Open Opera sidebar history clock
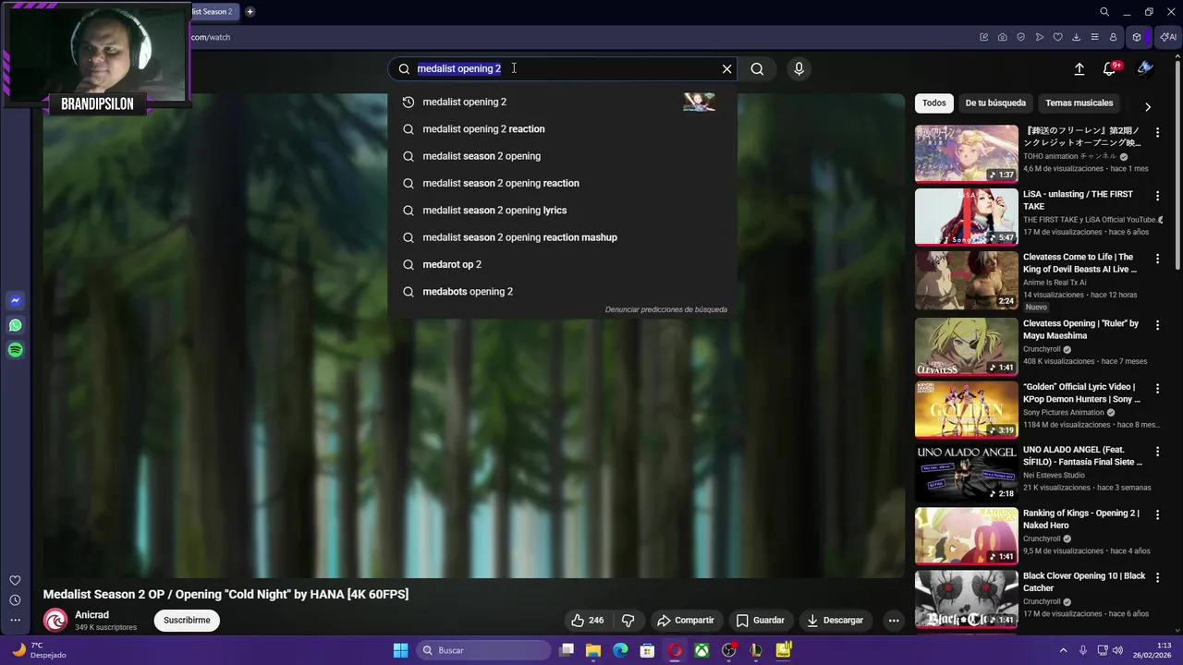 click(x=15, y=600)
